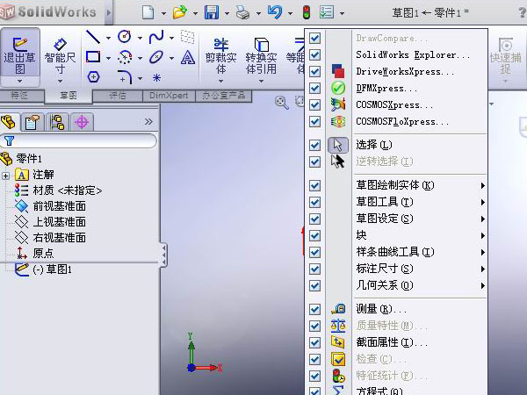Image resolution: width=527 pixels, height=395 pixels.
Task: Click the feature tree filter field
Action: [x=79, y=140]
